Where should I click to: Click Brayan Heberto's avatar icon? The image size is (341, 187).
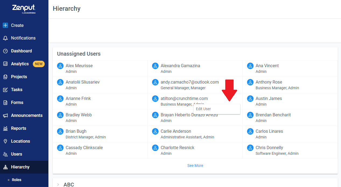click(x=155, y=115)
